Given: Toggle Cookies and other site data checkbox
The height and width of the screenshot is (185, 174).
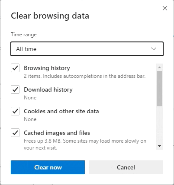Looking at the screenshot, I should 15,111.
